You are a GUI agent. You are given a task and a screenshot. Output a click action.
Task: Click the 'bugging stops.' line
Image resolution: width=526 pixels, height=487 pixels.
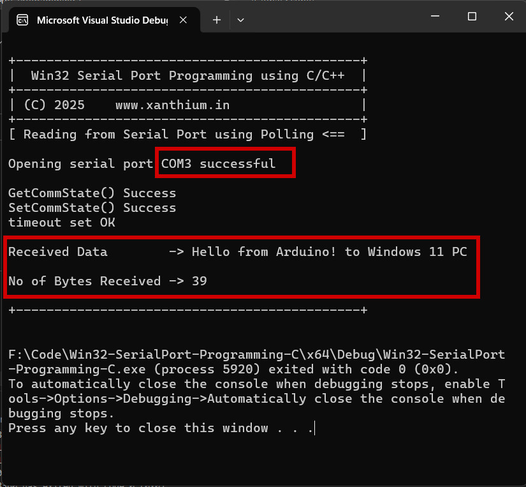(x=61, y=414)
